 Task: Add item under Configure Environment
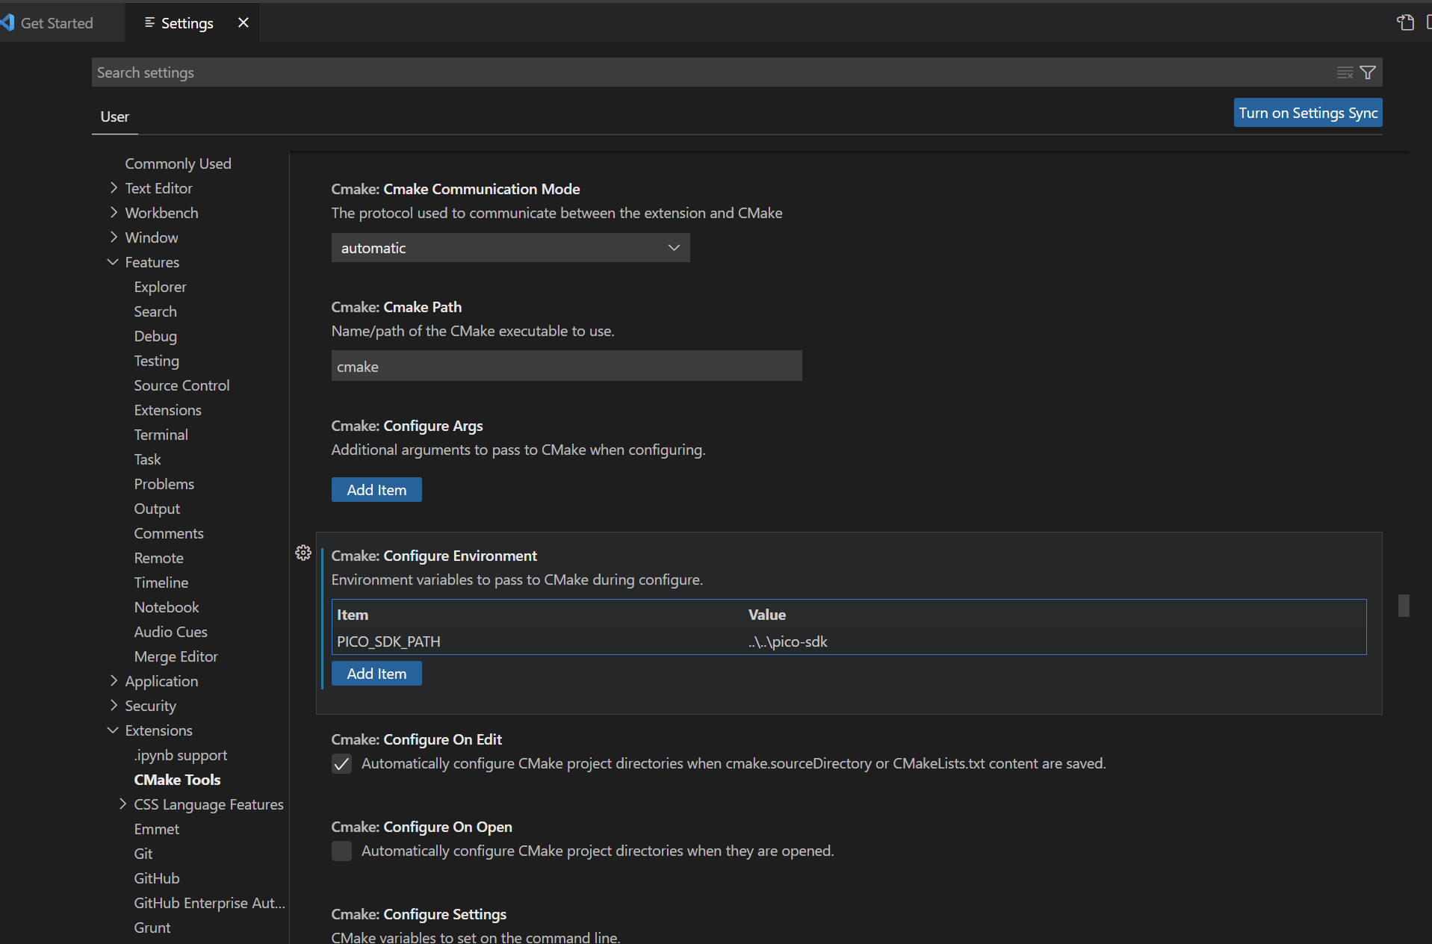pos(376,674)
